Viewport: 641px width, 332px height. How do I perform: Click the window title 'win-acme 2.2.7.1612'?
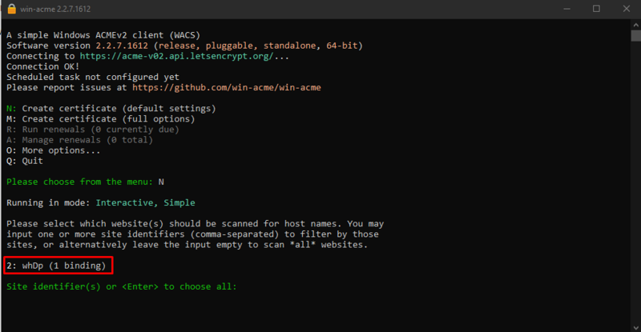[55, 9]
